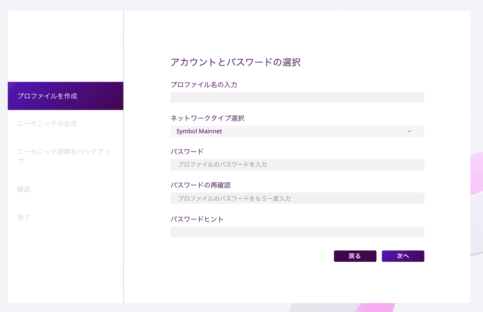Click the profile name input field

pos(297,97)
